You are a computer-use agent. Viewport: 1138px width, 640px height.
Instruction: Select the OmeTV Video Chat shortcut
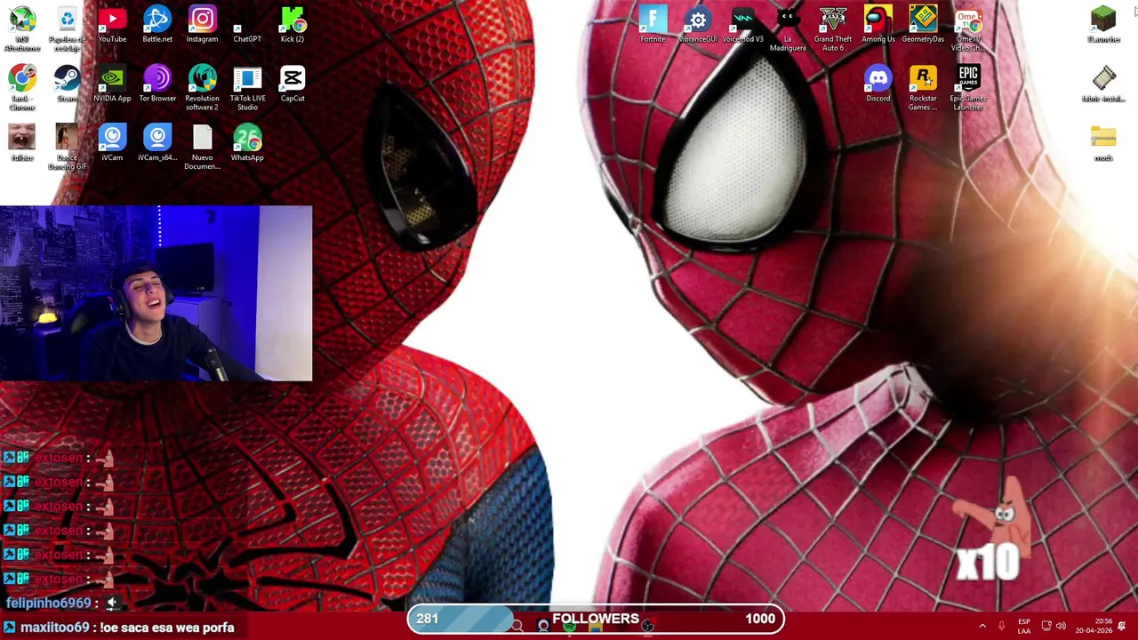point(968,28)
